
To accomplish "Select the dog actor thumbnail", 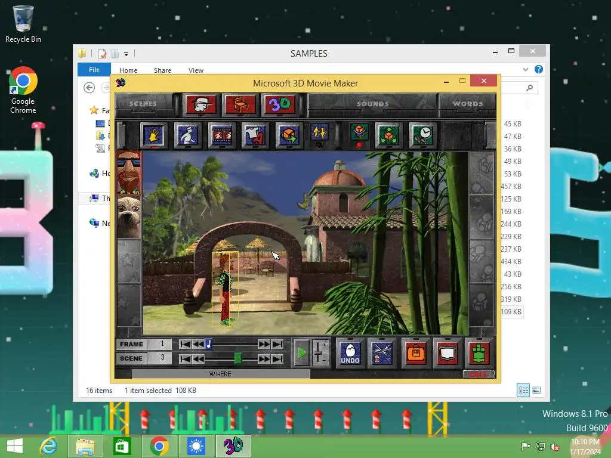I will tap(129, 217).
